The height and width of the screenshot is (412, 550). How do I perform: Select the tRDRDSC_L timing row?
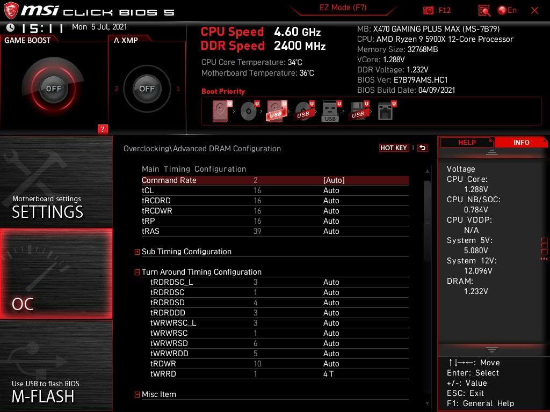[x=279, y=282]
